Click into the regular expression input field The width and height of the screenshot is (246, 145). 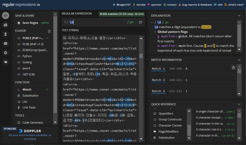pyautogui.click(x=98, y=22)
